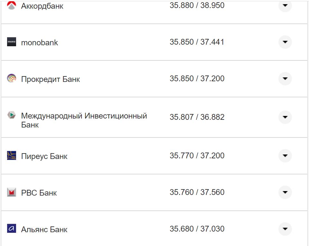This screenshot has width=309, height=246.
Task: Click the red monobank emblem
Action: coord(12,42)
